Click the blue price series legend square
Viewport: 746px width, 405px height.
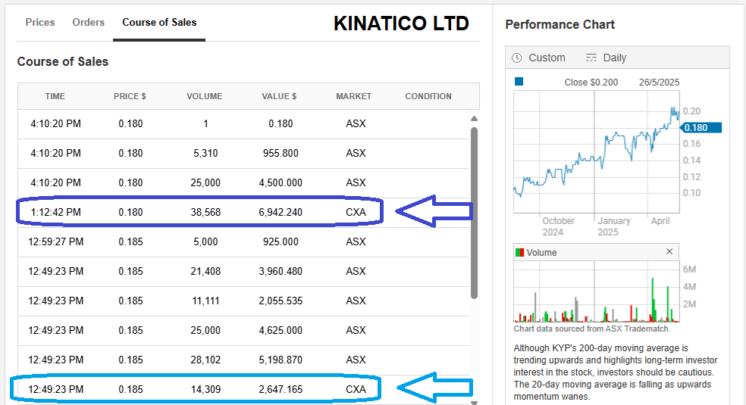point(519,82)
